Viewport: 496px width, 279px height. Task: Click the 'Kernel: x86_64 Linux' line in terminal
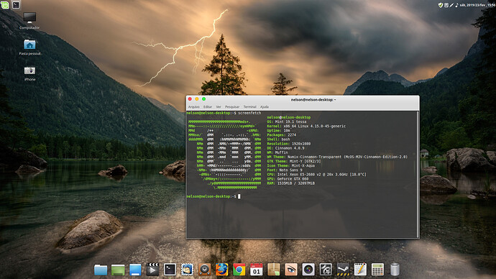pos(306,127)
